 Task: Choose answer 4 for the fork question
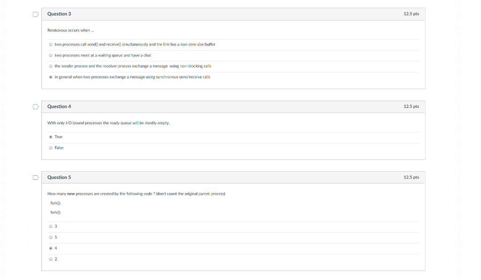point(51,248)
